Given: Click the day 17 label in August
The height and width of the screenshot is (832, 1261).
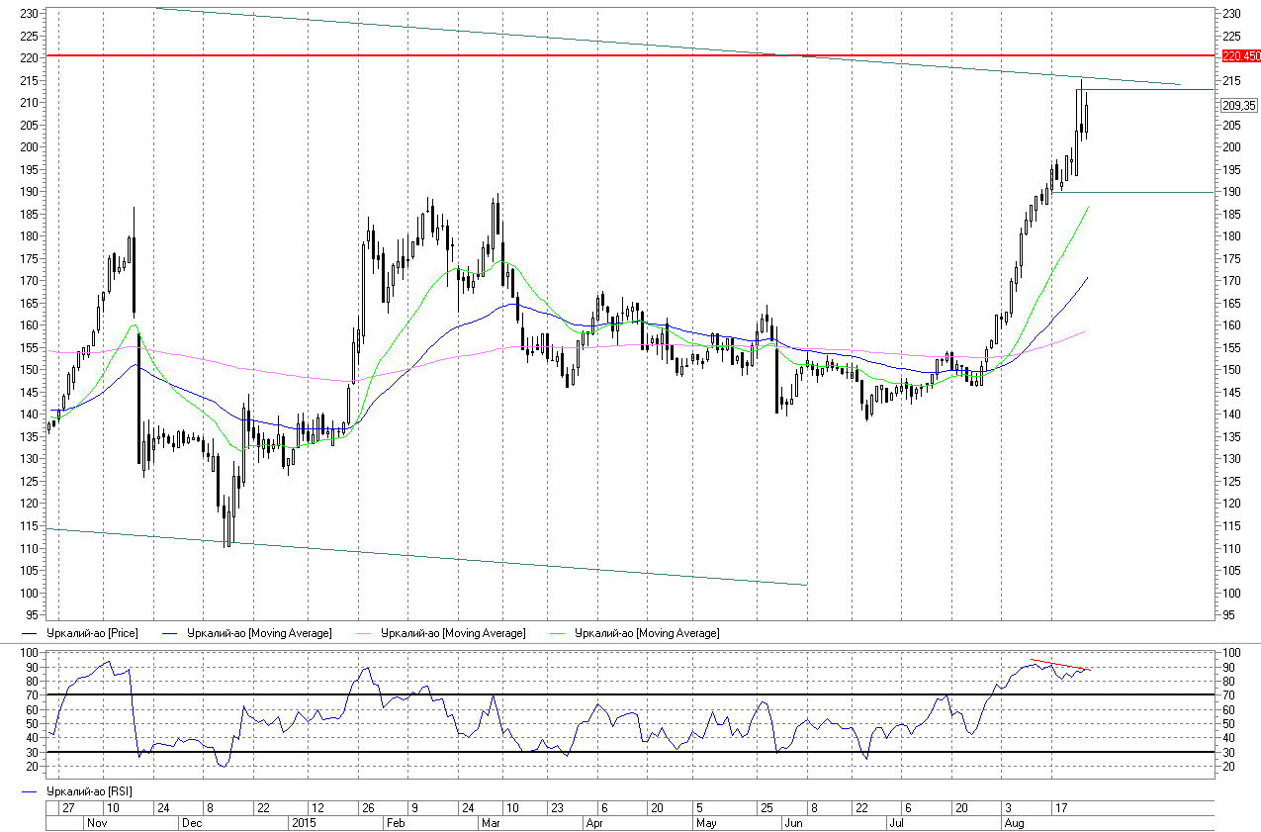Looking at the screenshot, I should (x=1060, y=808).
